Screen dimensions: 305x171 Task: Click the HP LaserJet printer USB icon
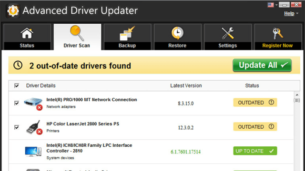[x=34, y=127]
